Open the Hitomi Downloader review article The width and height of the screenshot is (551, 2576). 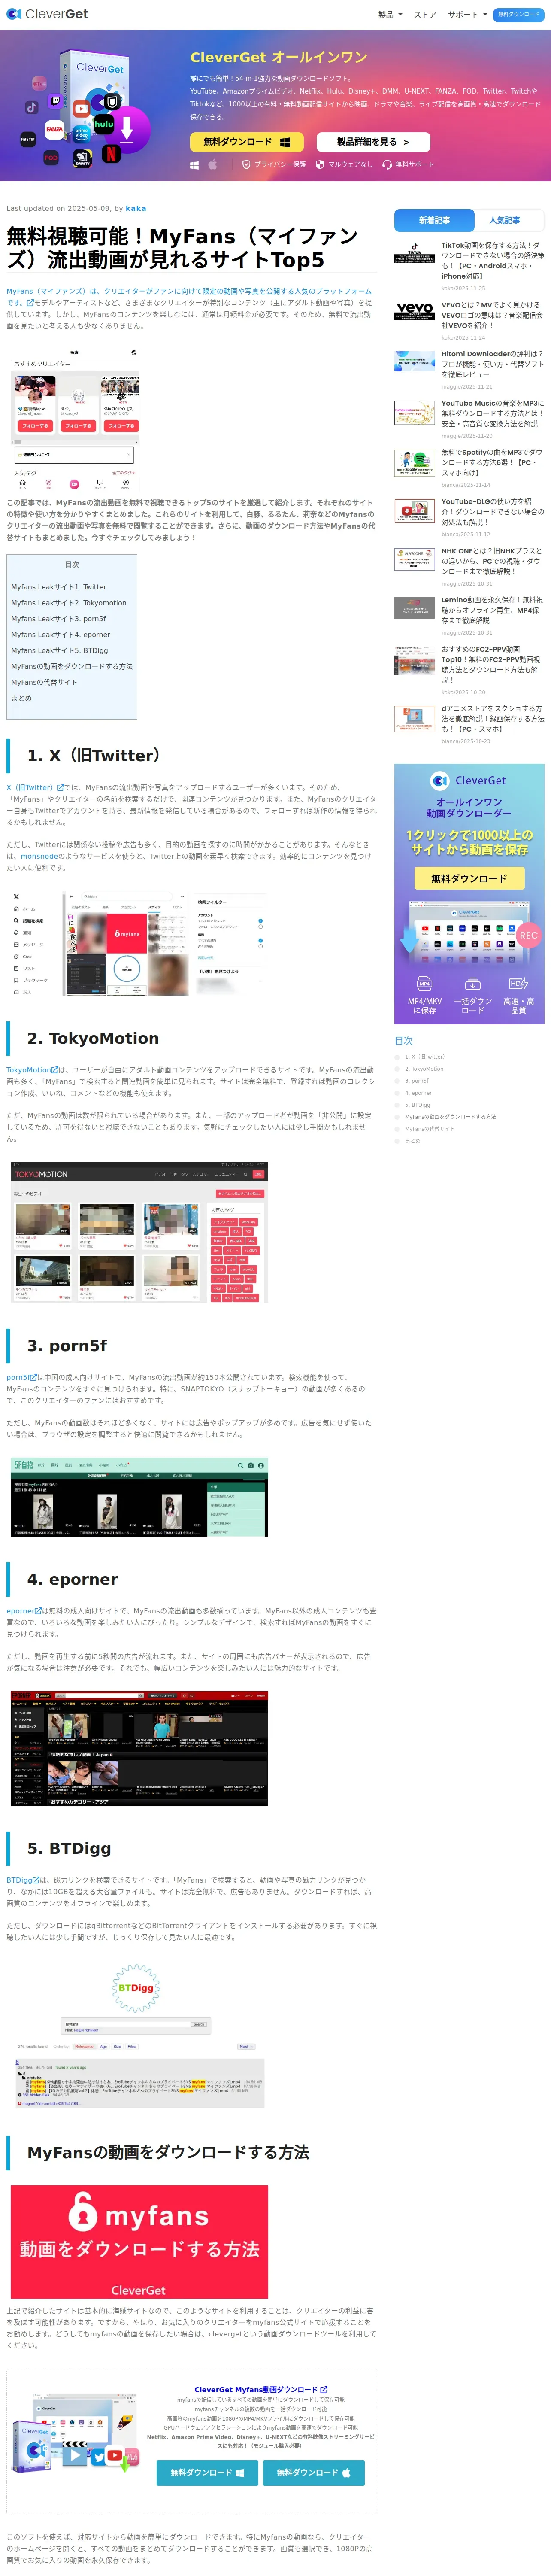pyautogui.click(x=492, y=364)
